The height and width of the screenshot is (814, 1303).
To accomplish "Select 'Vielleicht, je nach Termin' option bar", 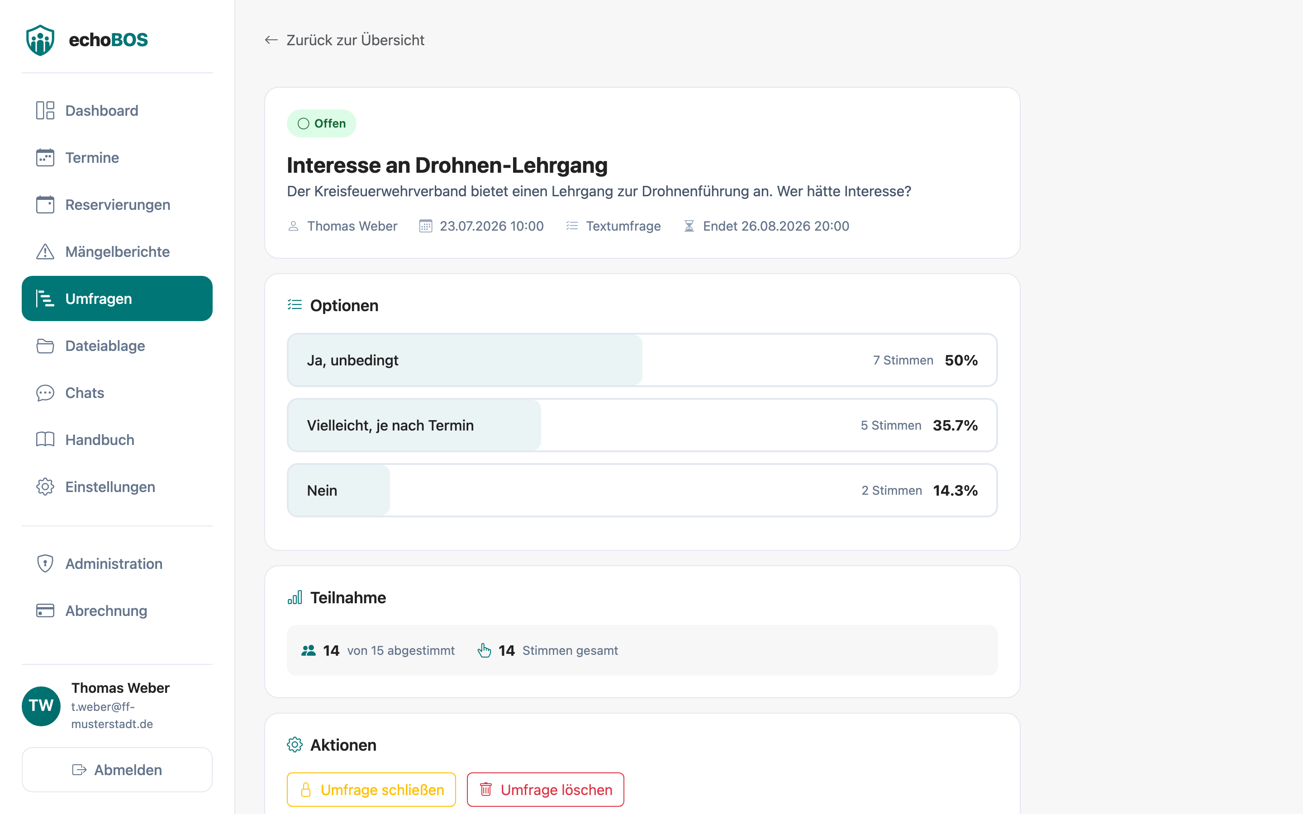I will (x=642, y=425).
